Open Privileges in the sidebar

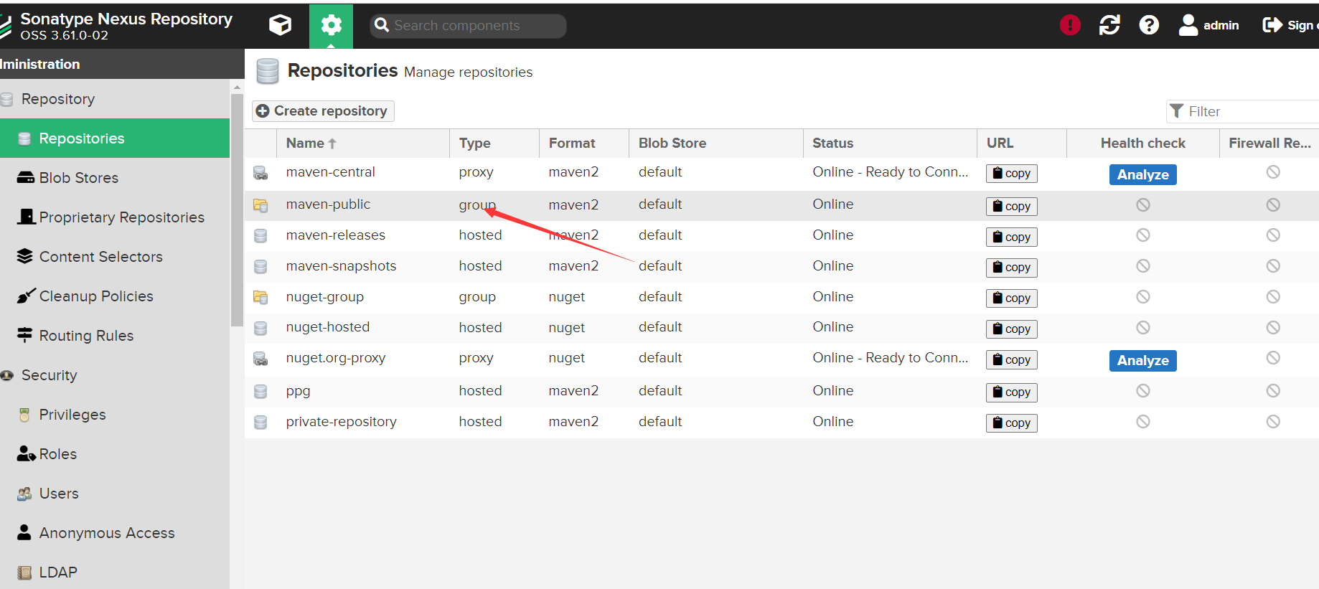pos(115,415)
